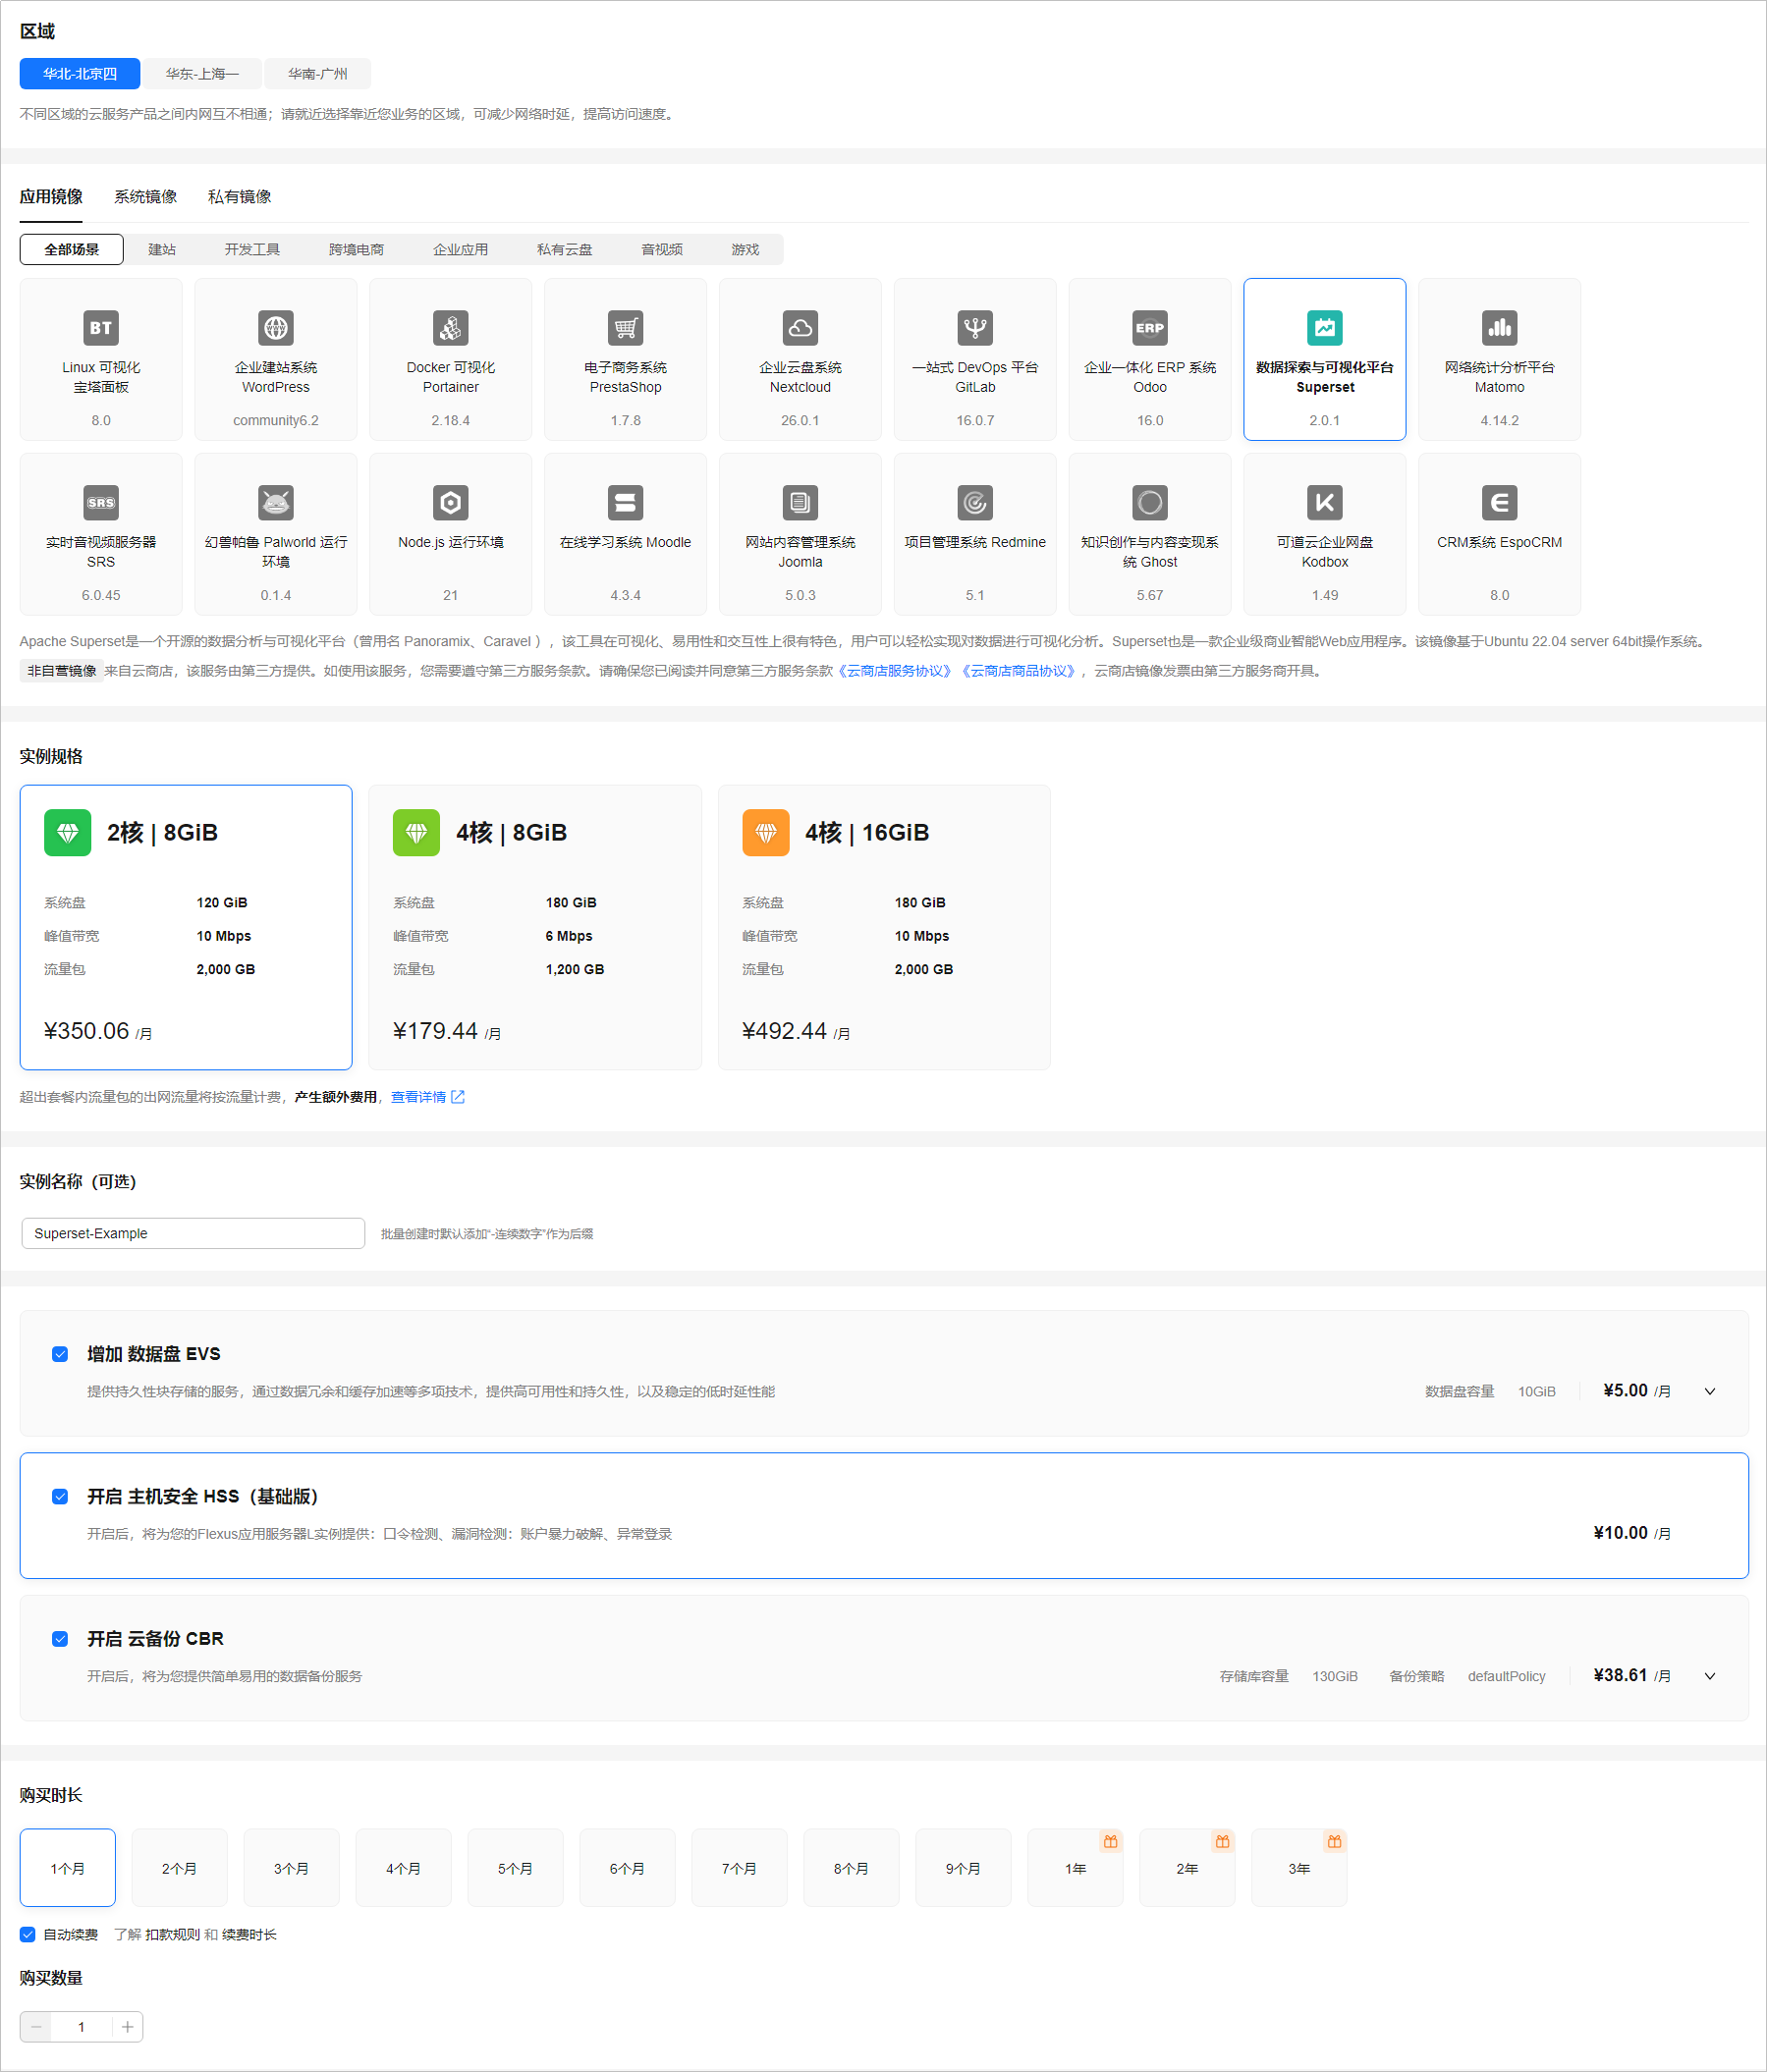This screenshot has height=2072, width=1767.
Task: Uncheck 增加 数据盘 EVS checkbox
Action: 60,1354
